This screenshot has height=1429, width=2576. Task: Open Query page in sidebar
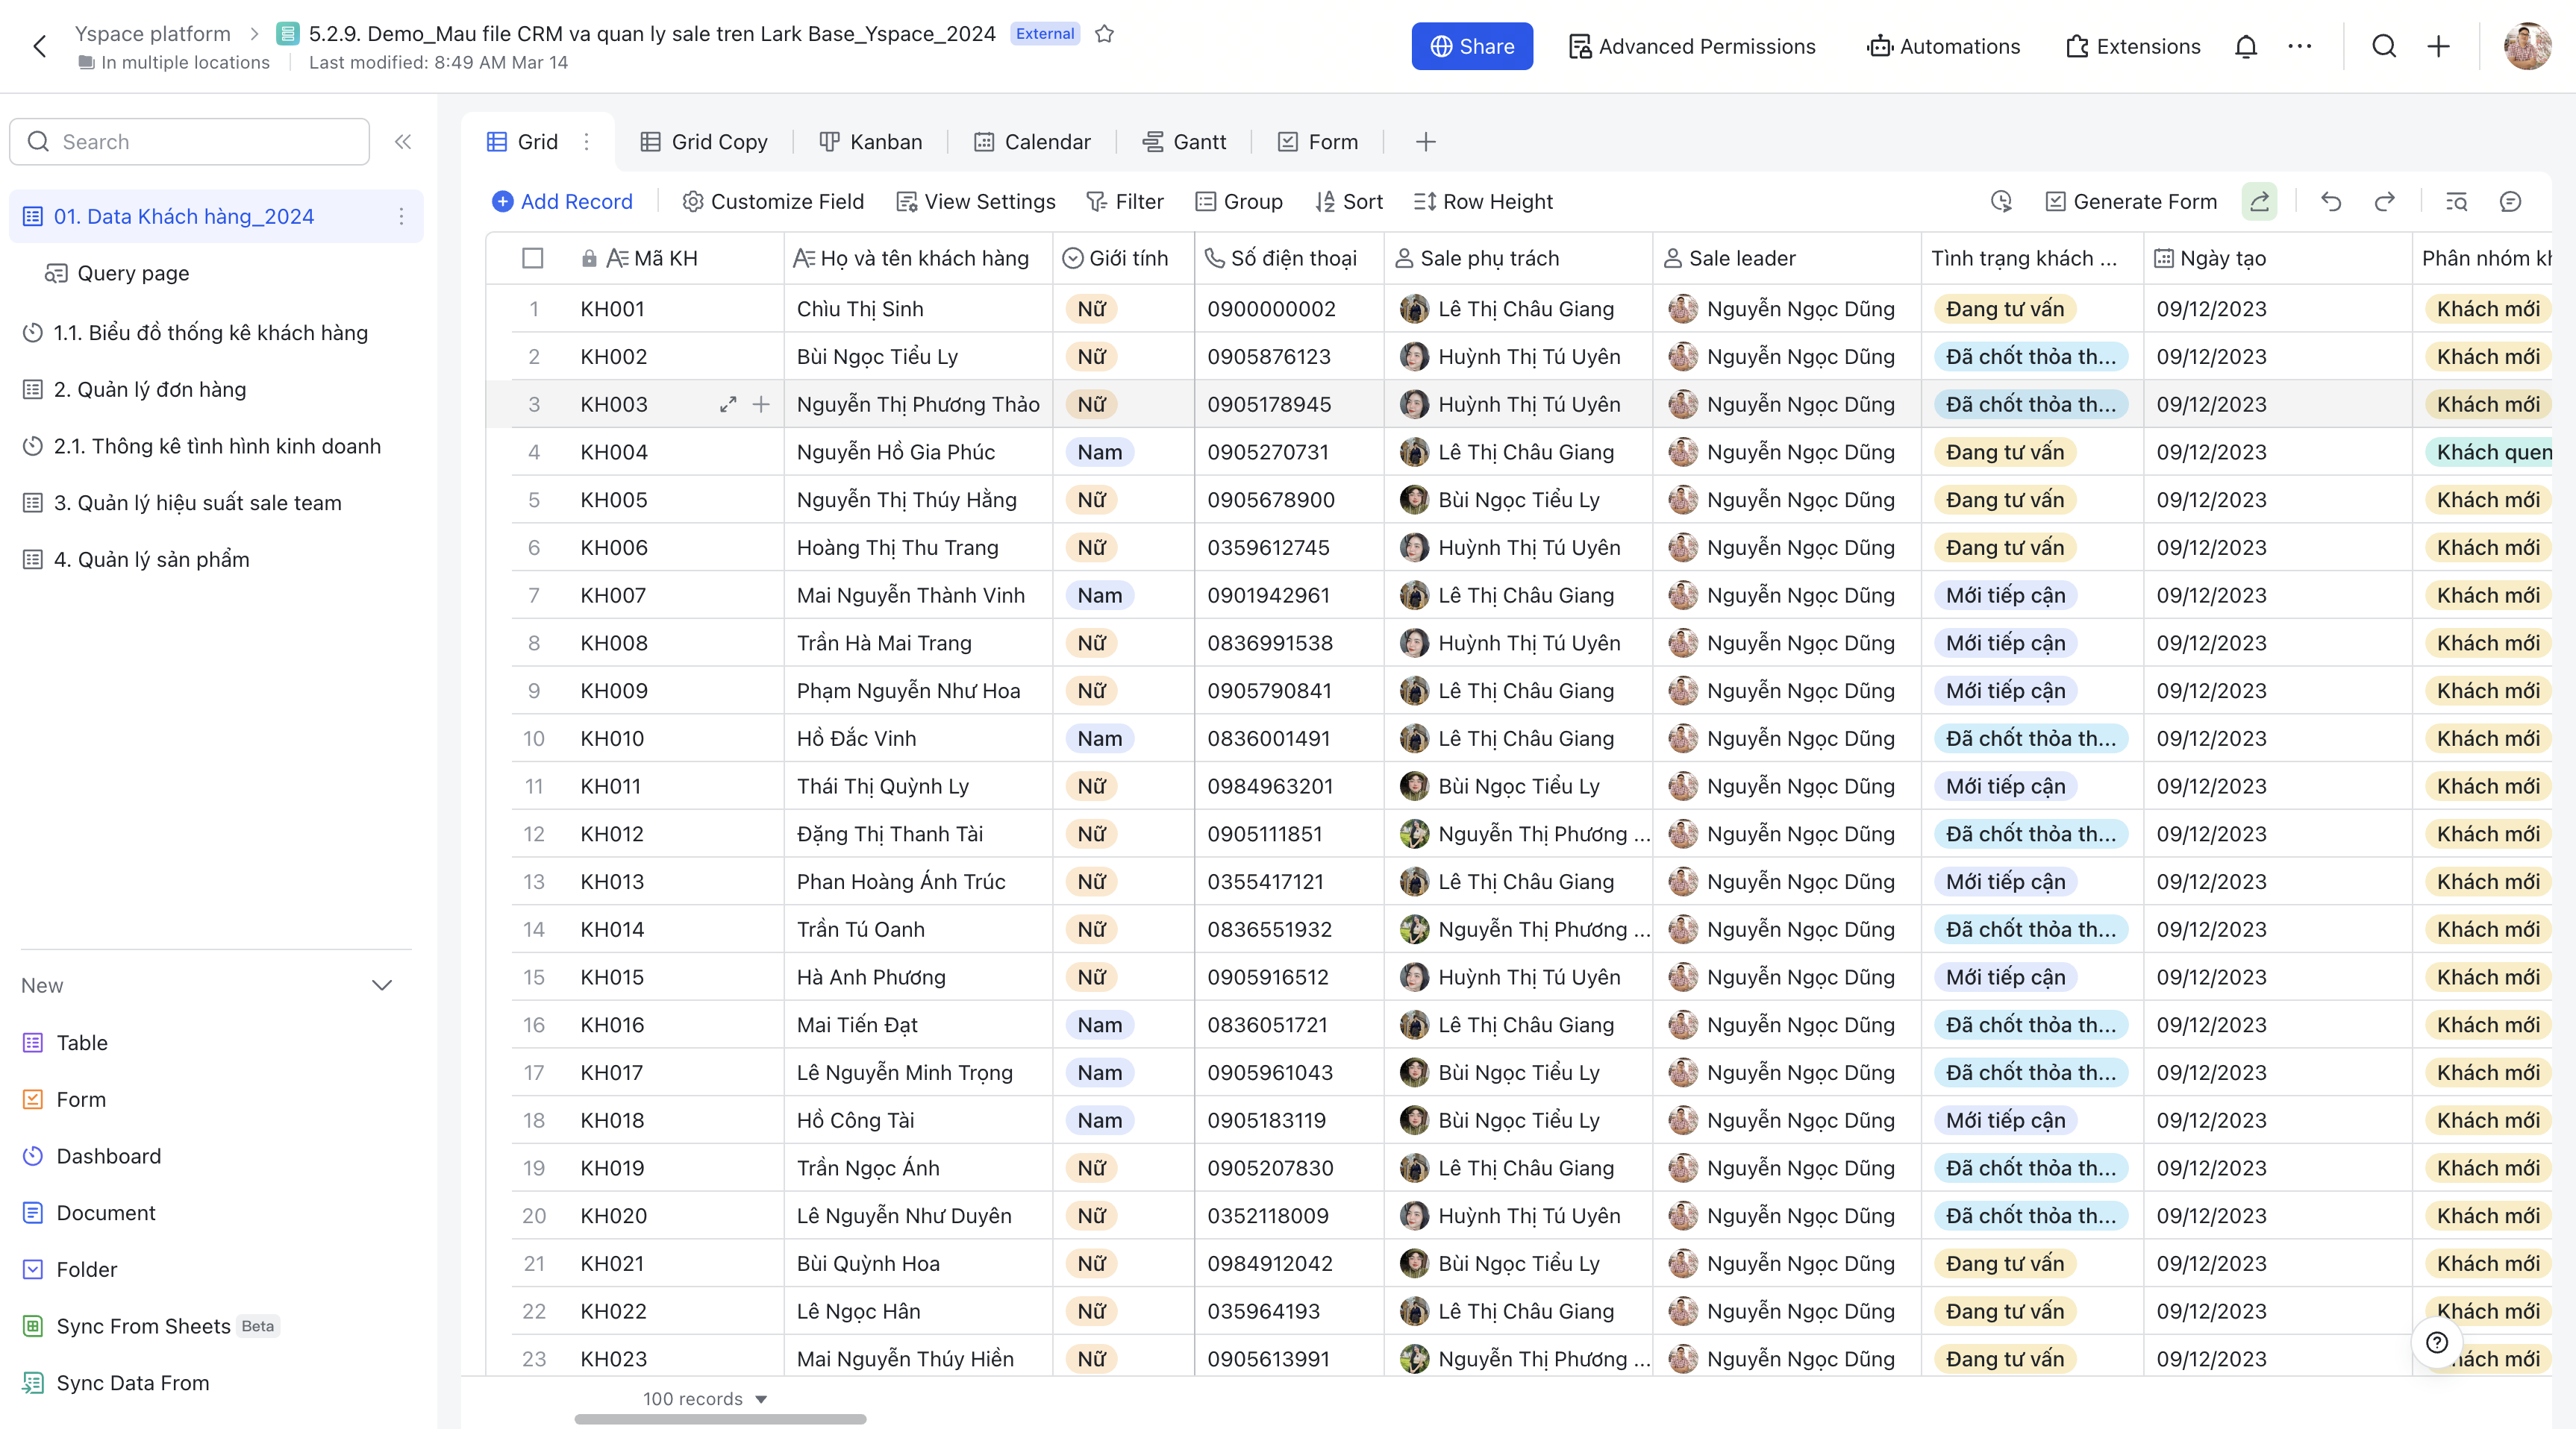(x=117, y=274)
